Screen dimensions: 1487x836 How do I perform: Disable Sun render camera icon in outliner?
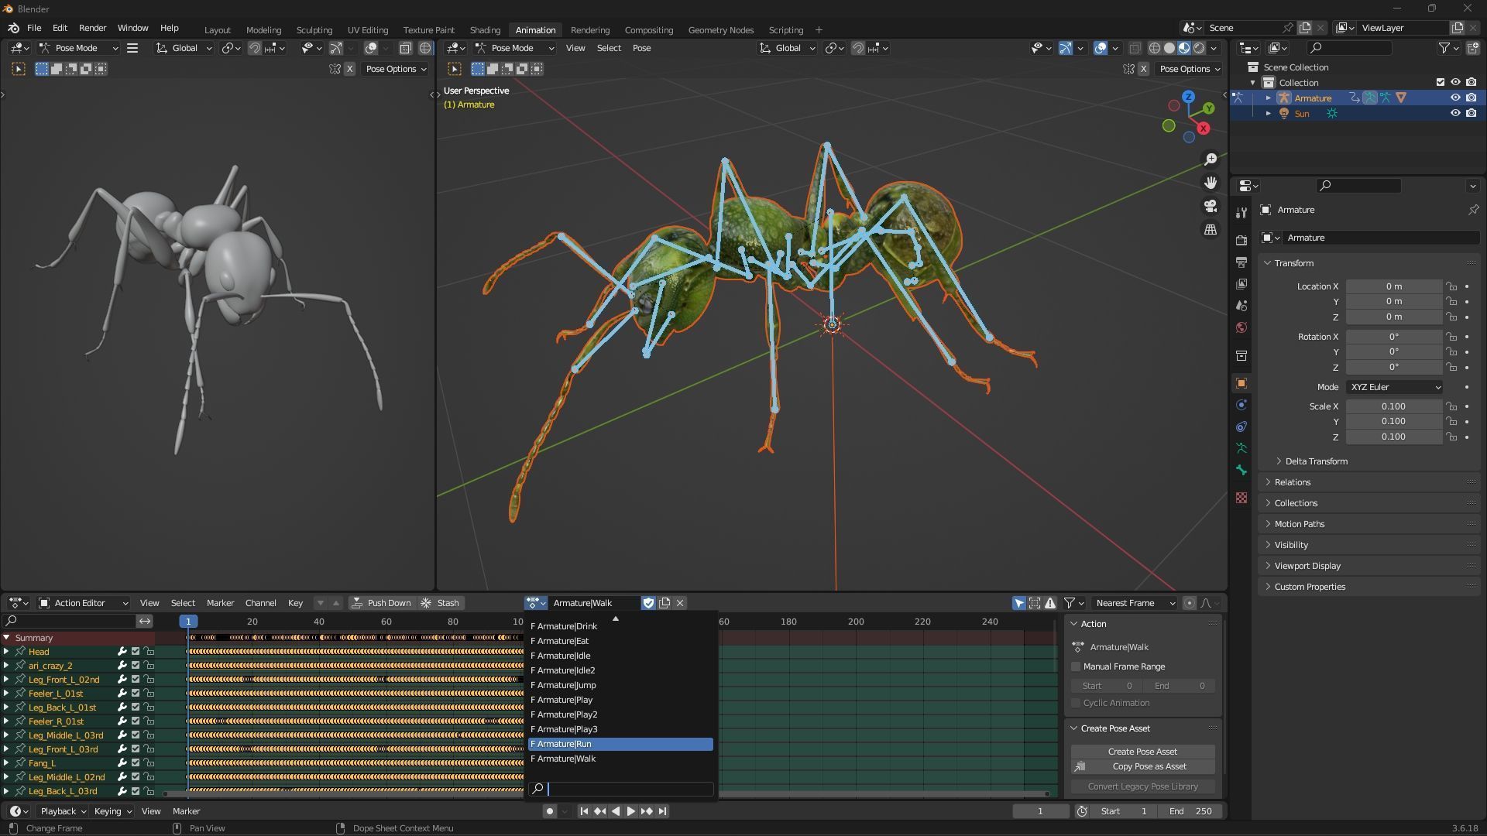click(x=1471, y=113)
